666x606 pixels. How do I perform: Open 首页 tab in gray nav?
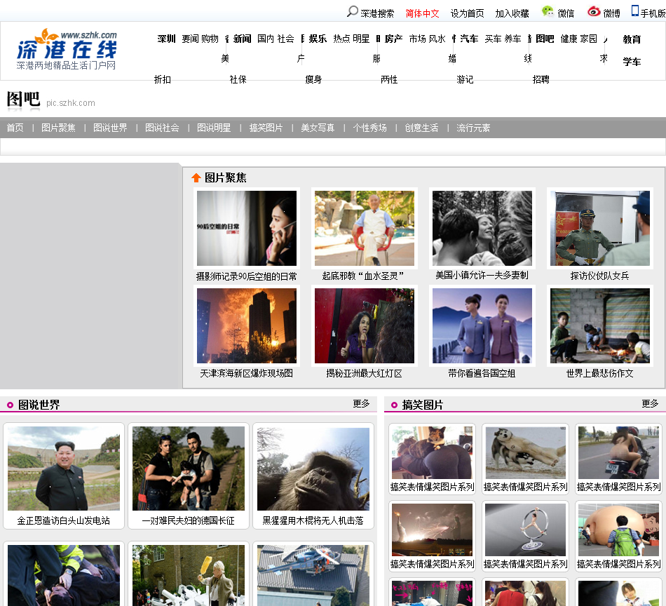(x=15, y=128)
